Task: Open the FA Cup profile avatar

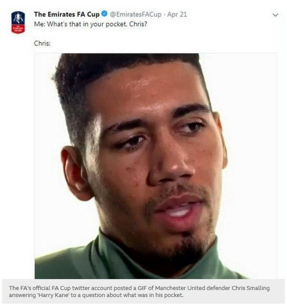Action: tap(18, 22)
